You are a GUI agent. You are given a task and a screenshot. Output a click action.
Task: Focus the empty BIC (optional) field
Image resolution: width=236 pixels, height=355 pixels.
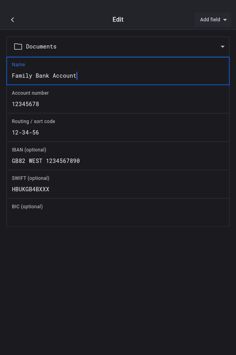pyautogui.click(x=118, y=217)
